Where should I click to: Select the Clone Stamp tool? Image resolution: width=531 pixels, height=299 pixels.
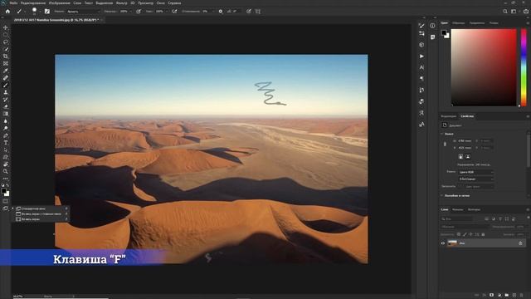click(6, 92)
